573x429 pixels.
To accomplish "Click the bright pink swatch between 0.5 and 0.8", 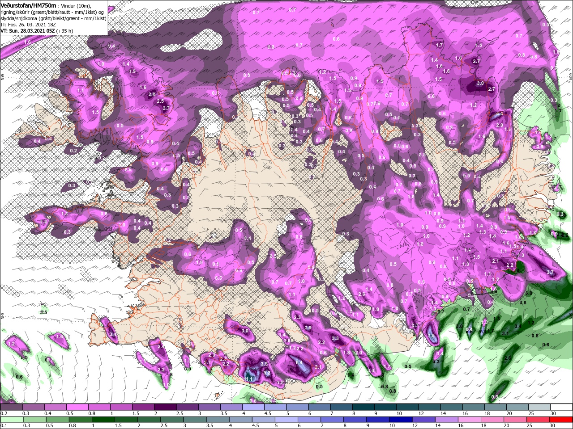I will [x=78, y=408].
